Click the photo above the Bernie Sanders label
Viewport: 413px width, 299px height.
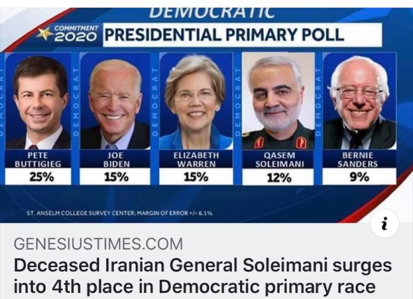360,101
